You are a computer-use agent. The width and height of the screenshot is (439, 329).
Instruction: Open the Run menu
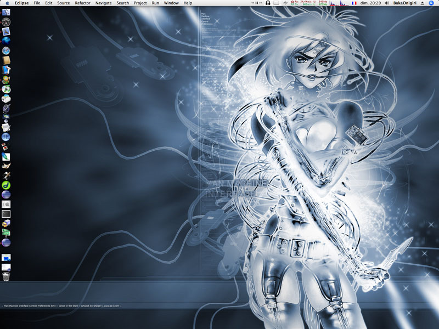(155, 3)
